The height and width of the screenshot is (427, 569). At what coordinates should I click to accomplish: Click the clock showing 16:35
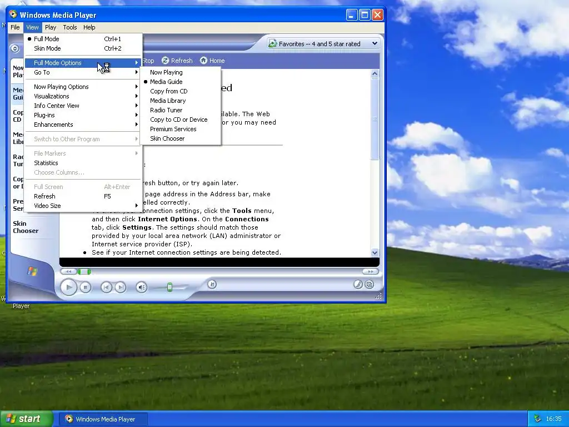click(553, 419)
